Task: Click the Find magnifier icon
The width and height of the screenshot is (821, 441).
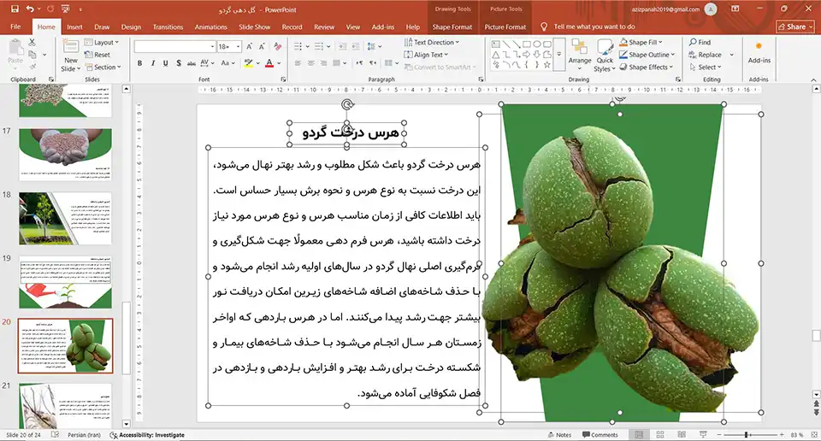Action: pos(693,42)
